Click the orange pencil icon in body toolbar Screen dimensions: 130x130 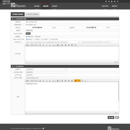click(x=79, y=81)
